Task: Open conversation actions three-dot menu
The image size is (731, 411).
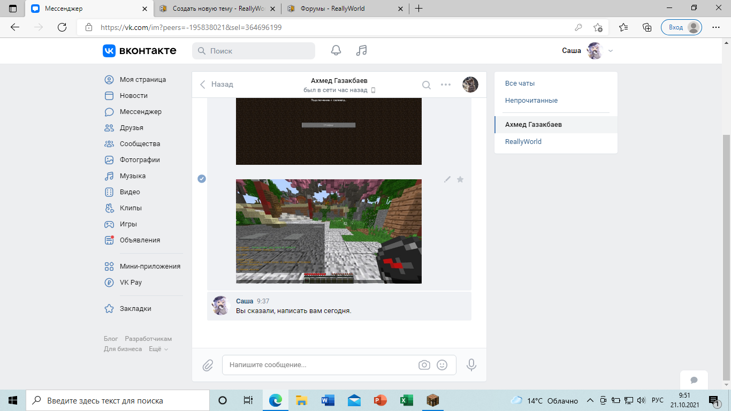Action: pyautogui.click(x=446, y=85)
